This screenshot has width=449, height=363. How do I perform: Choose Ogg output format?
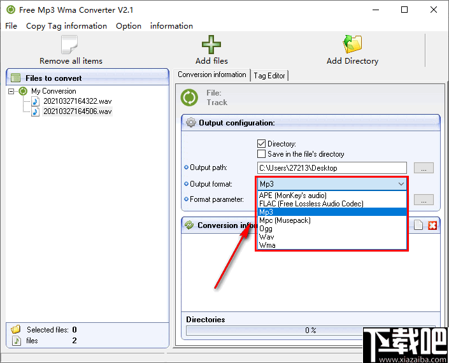[x=332, y=229]
